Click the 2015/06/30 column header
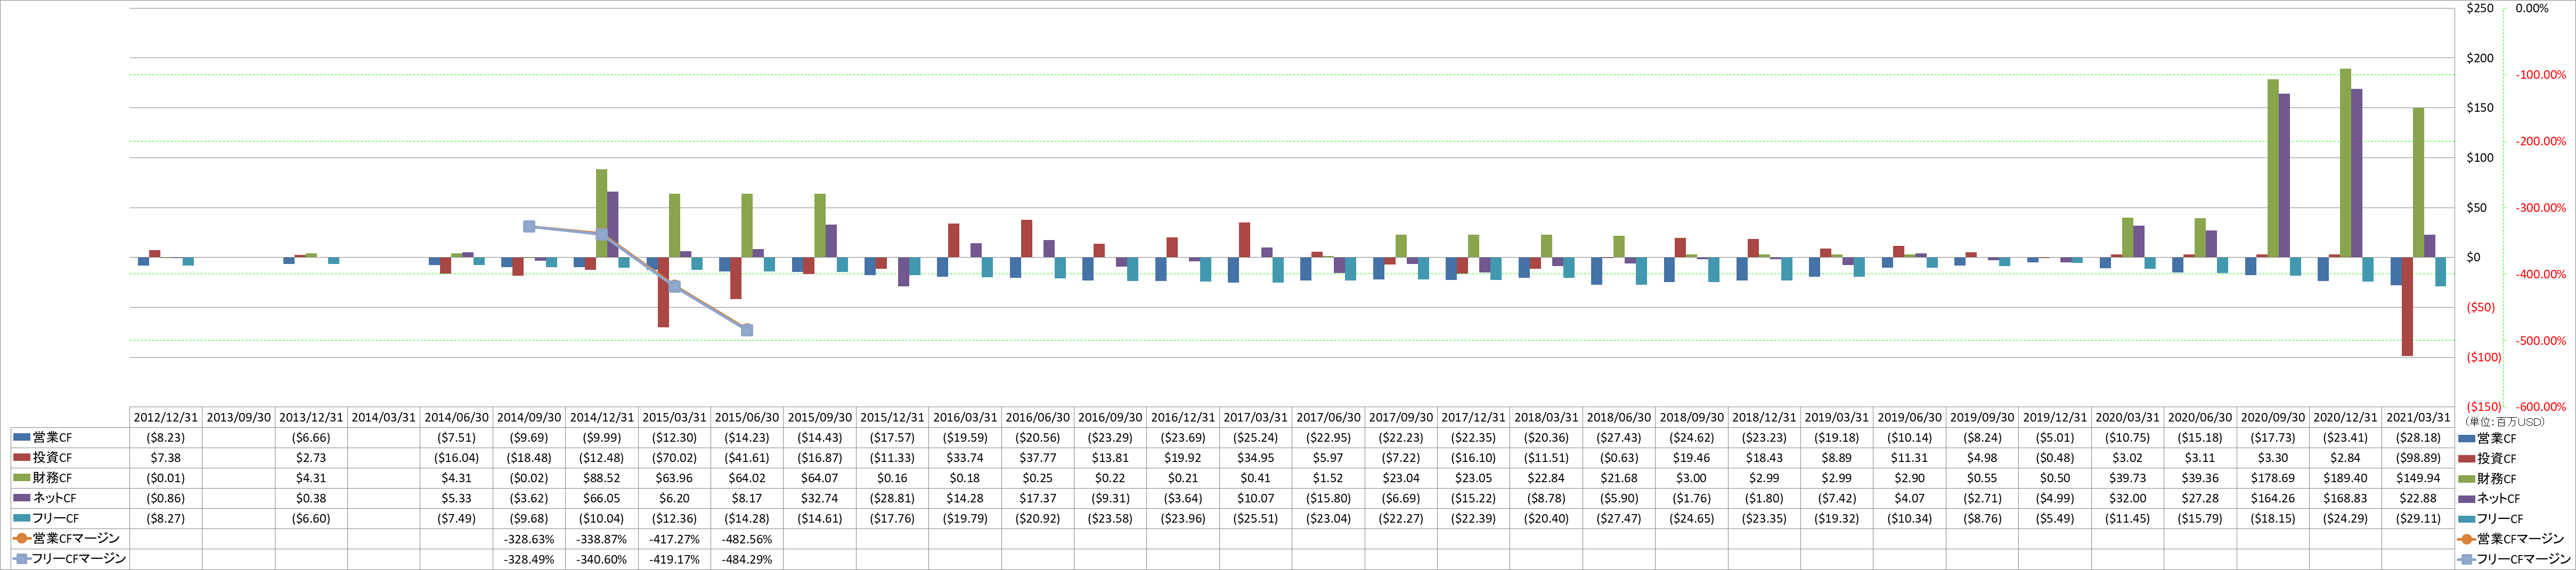 (747, 418)
